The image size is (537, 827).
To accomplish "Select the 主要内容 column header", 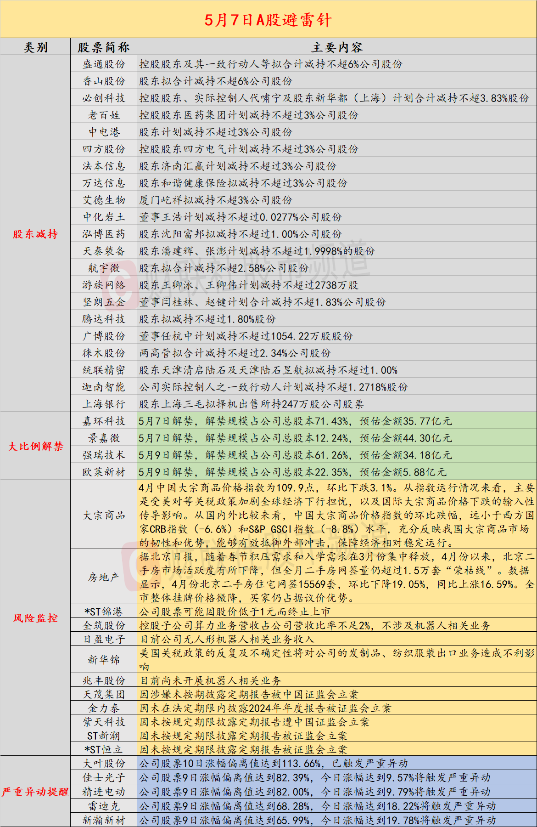I will 337,47.
